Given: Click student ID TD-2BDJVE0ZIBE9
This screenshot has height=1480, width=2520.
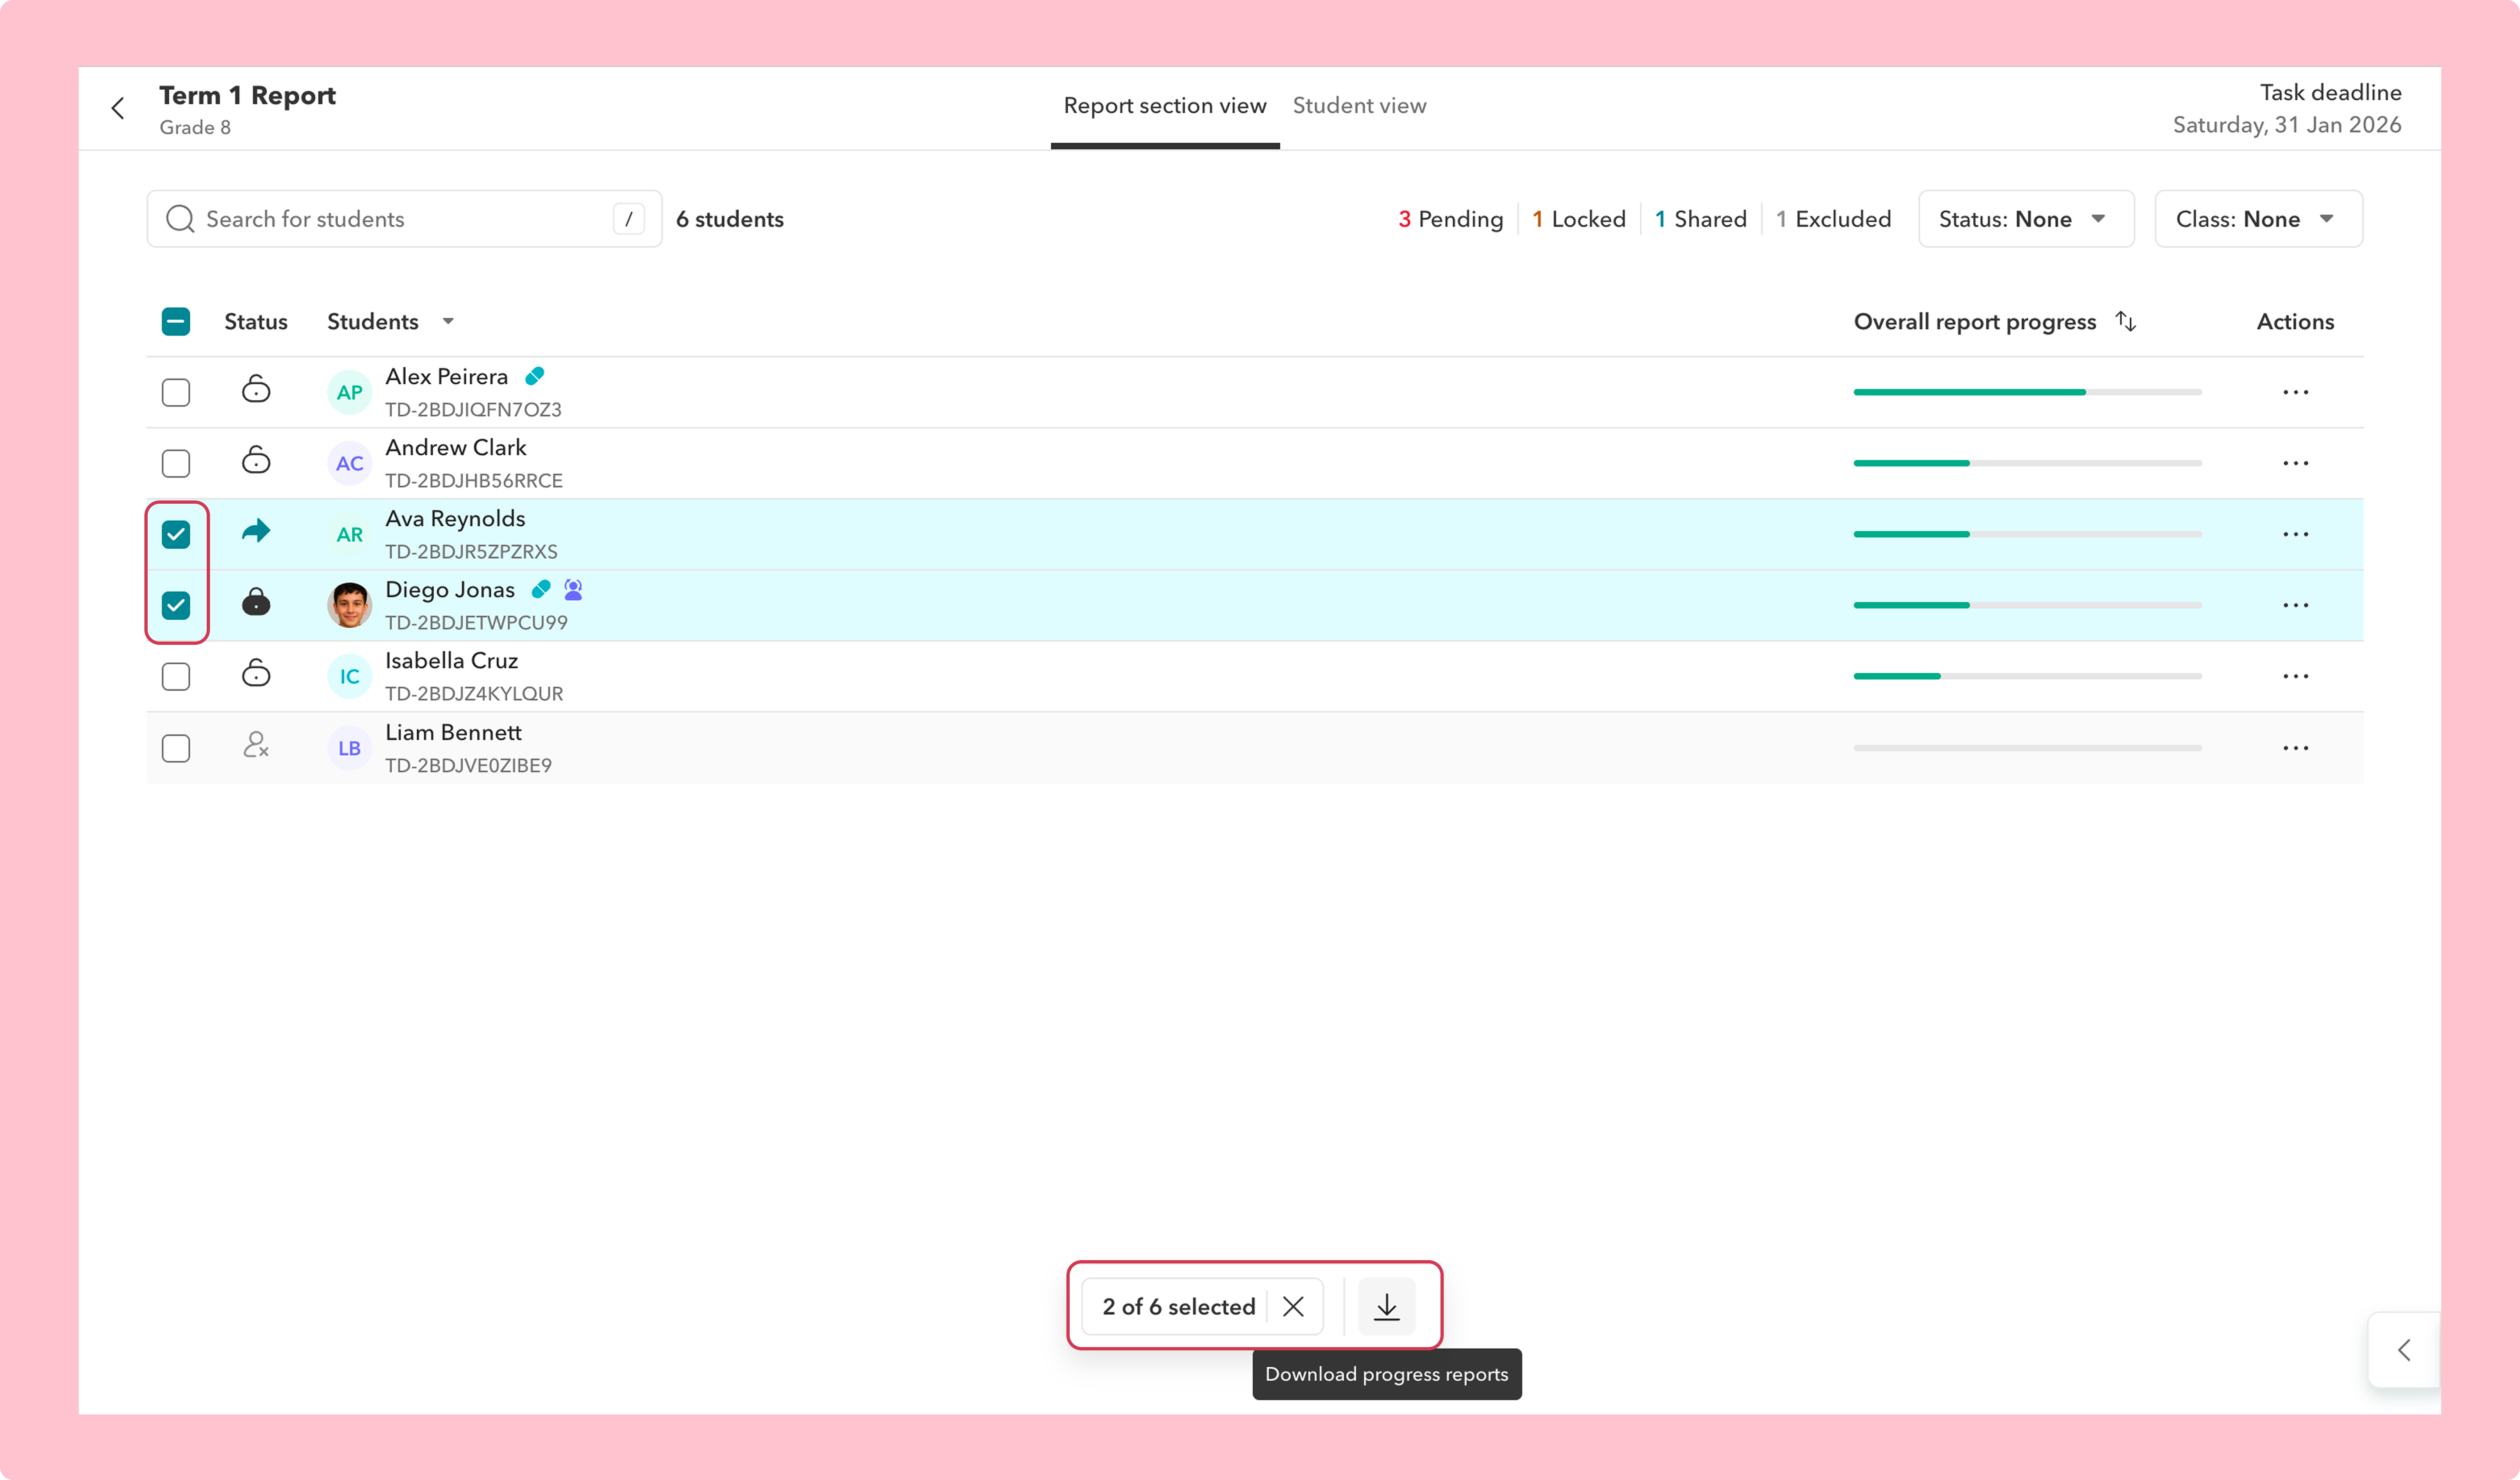Looking at the screenshot, I should coord(468,766).
